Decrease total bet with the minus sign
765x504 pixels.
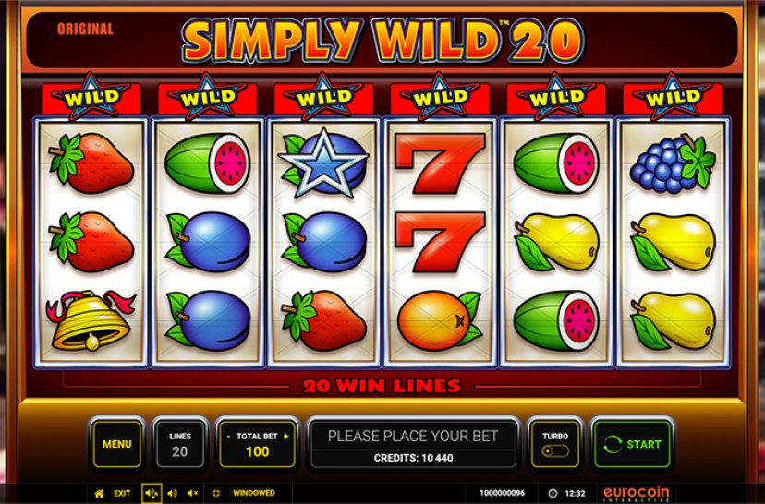point(228,437)
